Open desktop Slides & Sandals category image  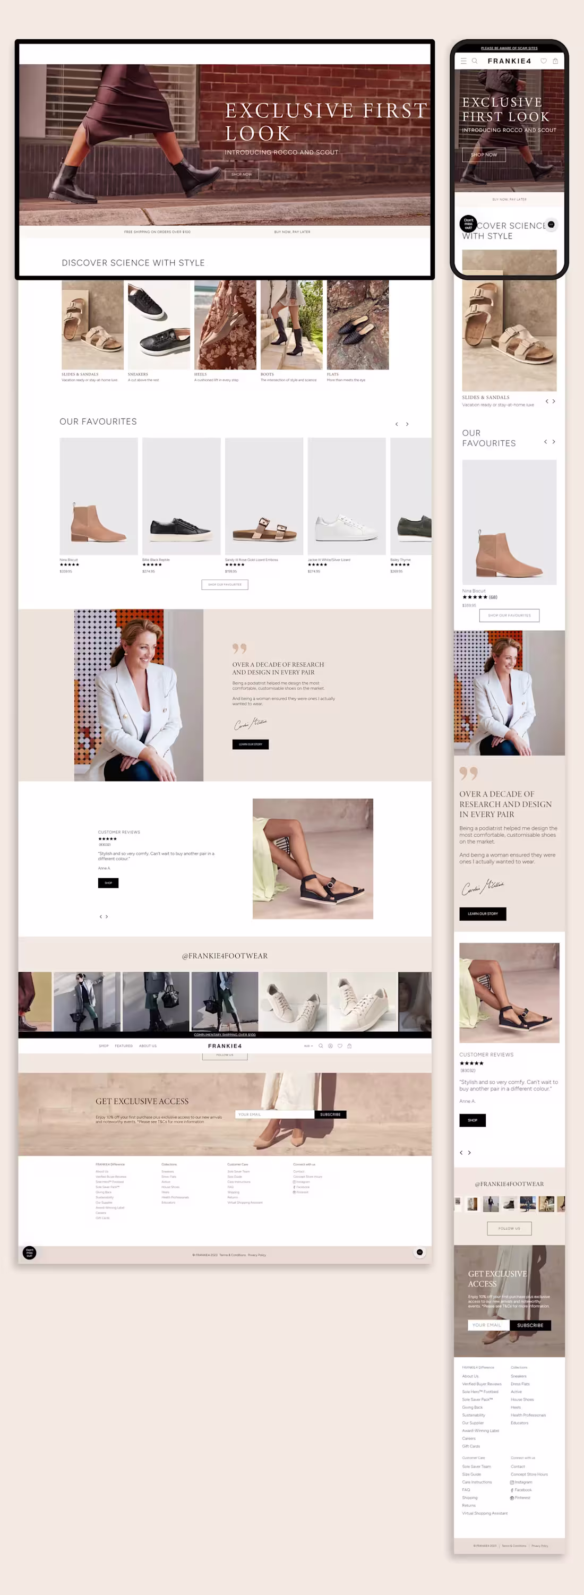click(92, 324)
